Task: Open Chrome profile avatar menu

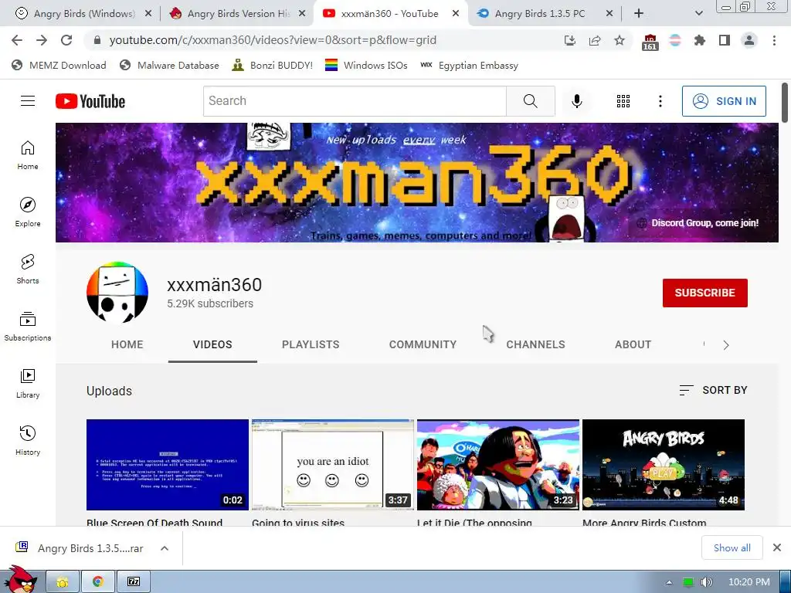Action: click(749, 40)
